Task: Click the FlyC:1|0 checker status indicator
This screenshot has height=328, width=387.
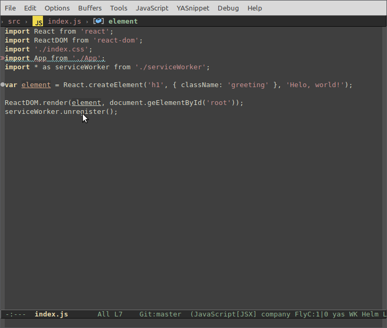Action: pyautogui.click(x=311, y=314)
